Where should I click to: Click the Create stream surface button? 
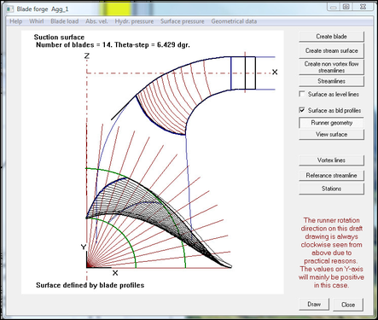point(331,50)
